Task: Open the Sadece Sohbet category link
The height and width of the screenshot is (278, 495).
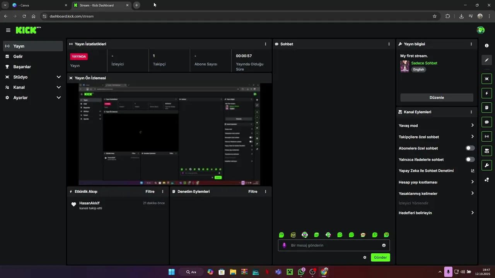Action: (424, 63)
